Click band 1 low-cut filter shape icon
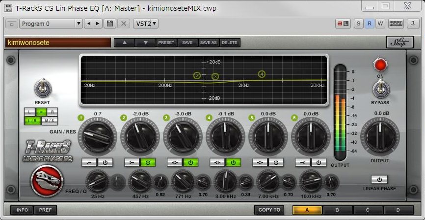425x220 pixels. tap(89, 162)
